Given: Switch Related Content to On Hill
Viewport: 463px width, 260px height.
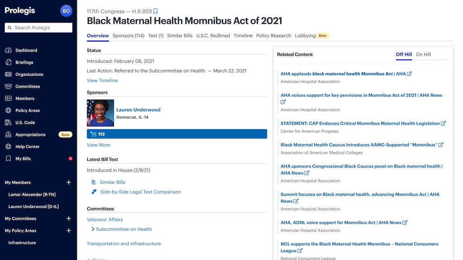Looking at the screenshot, I should click(x=423, y=55).
